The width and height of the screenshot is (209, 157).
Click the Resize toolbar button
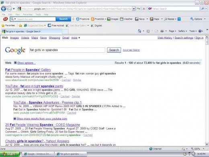click(169, 19)
